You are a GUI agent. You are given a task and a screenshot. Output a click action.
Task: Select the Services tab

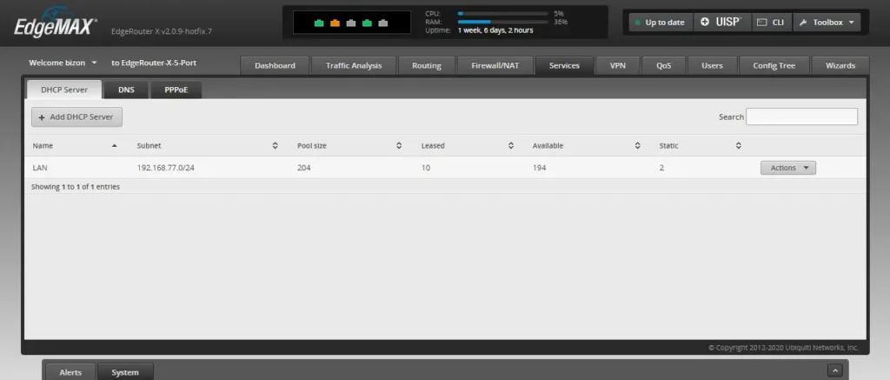pos(564,65)
